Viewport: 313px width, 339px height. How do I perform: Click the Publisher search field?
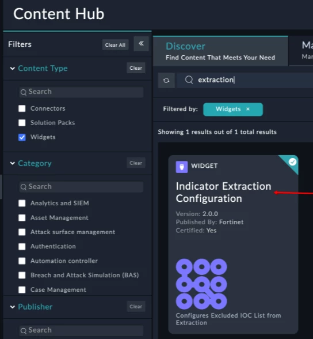81,330
